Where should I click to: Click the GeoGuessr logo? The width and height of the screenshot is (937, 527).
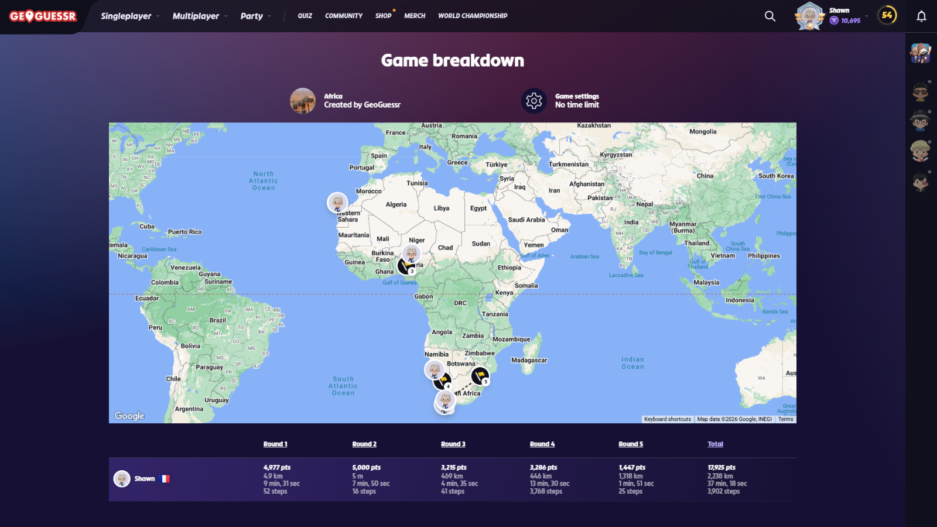tap(43, 16)
